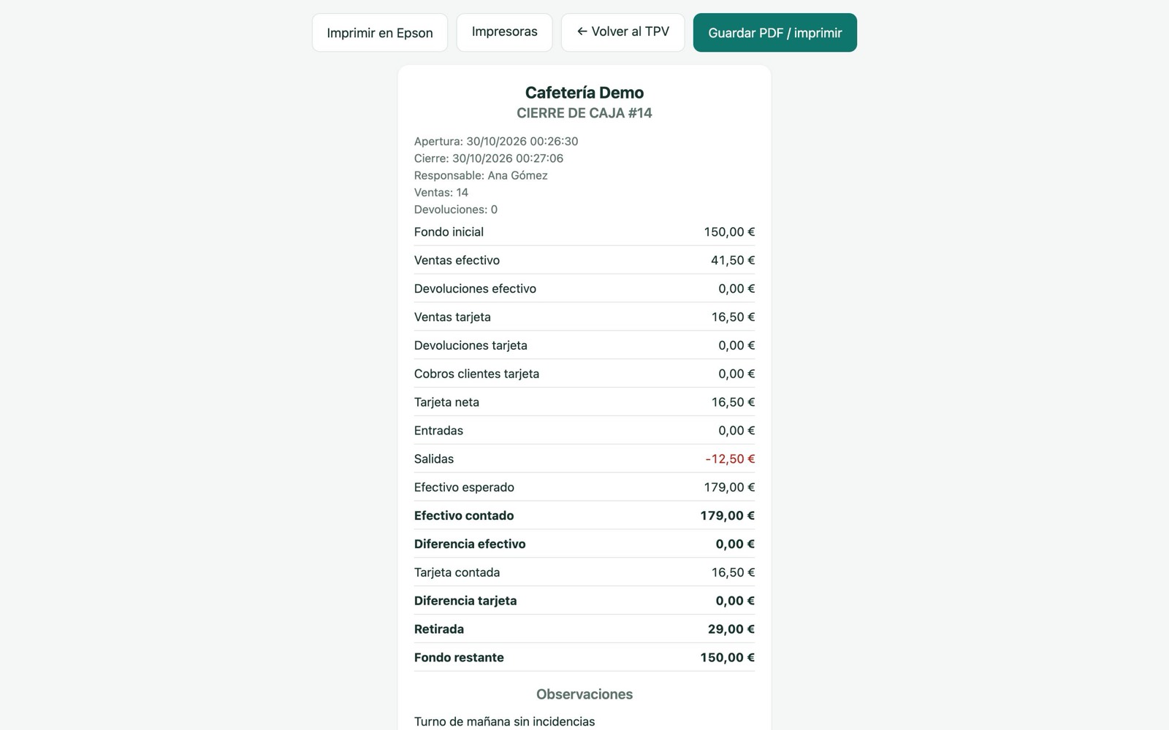
Task: Click the Efectivo esperado label
Action: coord(464,488)
